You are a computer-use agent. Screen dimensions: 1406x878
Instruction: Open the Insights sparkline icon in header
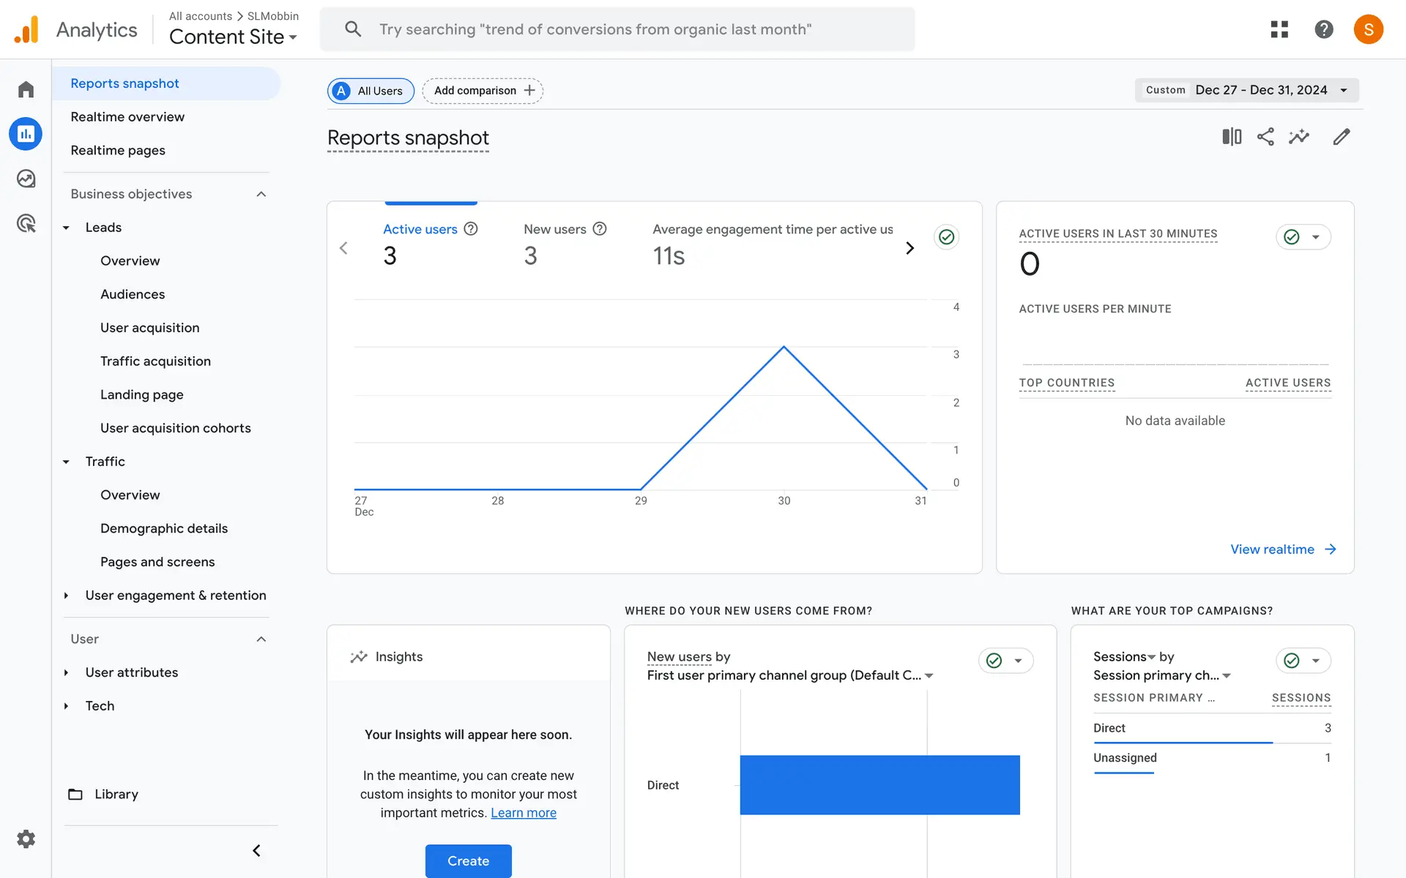point(1299,137)
